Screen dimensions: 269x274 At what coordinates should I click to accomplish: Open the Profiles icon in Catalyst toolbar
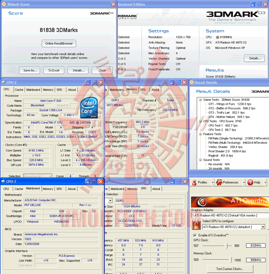pyautogui.click(x=194, y=182)
